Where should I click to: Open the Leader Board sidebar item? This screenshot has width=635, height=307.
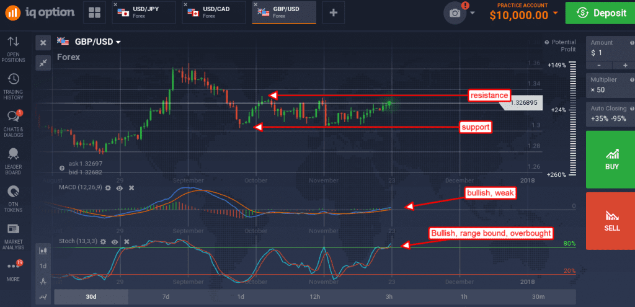coord(14,161)
